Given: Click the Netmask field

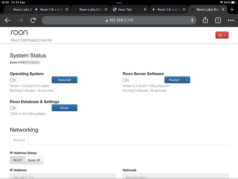Looking at the screenshot, I should click(x=175, y=176).
